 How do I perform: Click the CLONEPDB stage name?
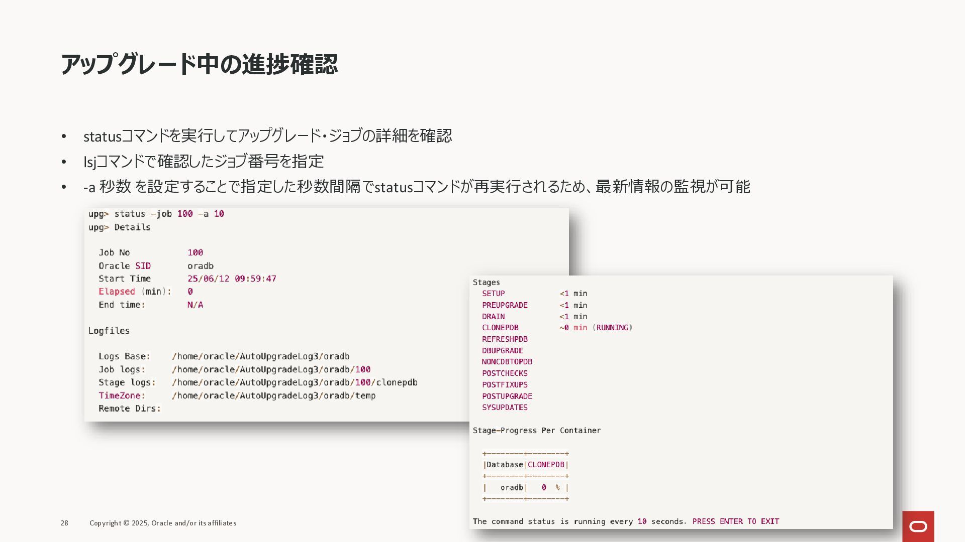500,328
